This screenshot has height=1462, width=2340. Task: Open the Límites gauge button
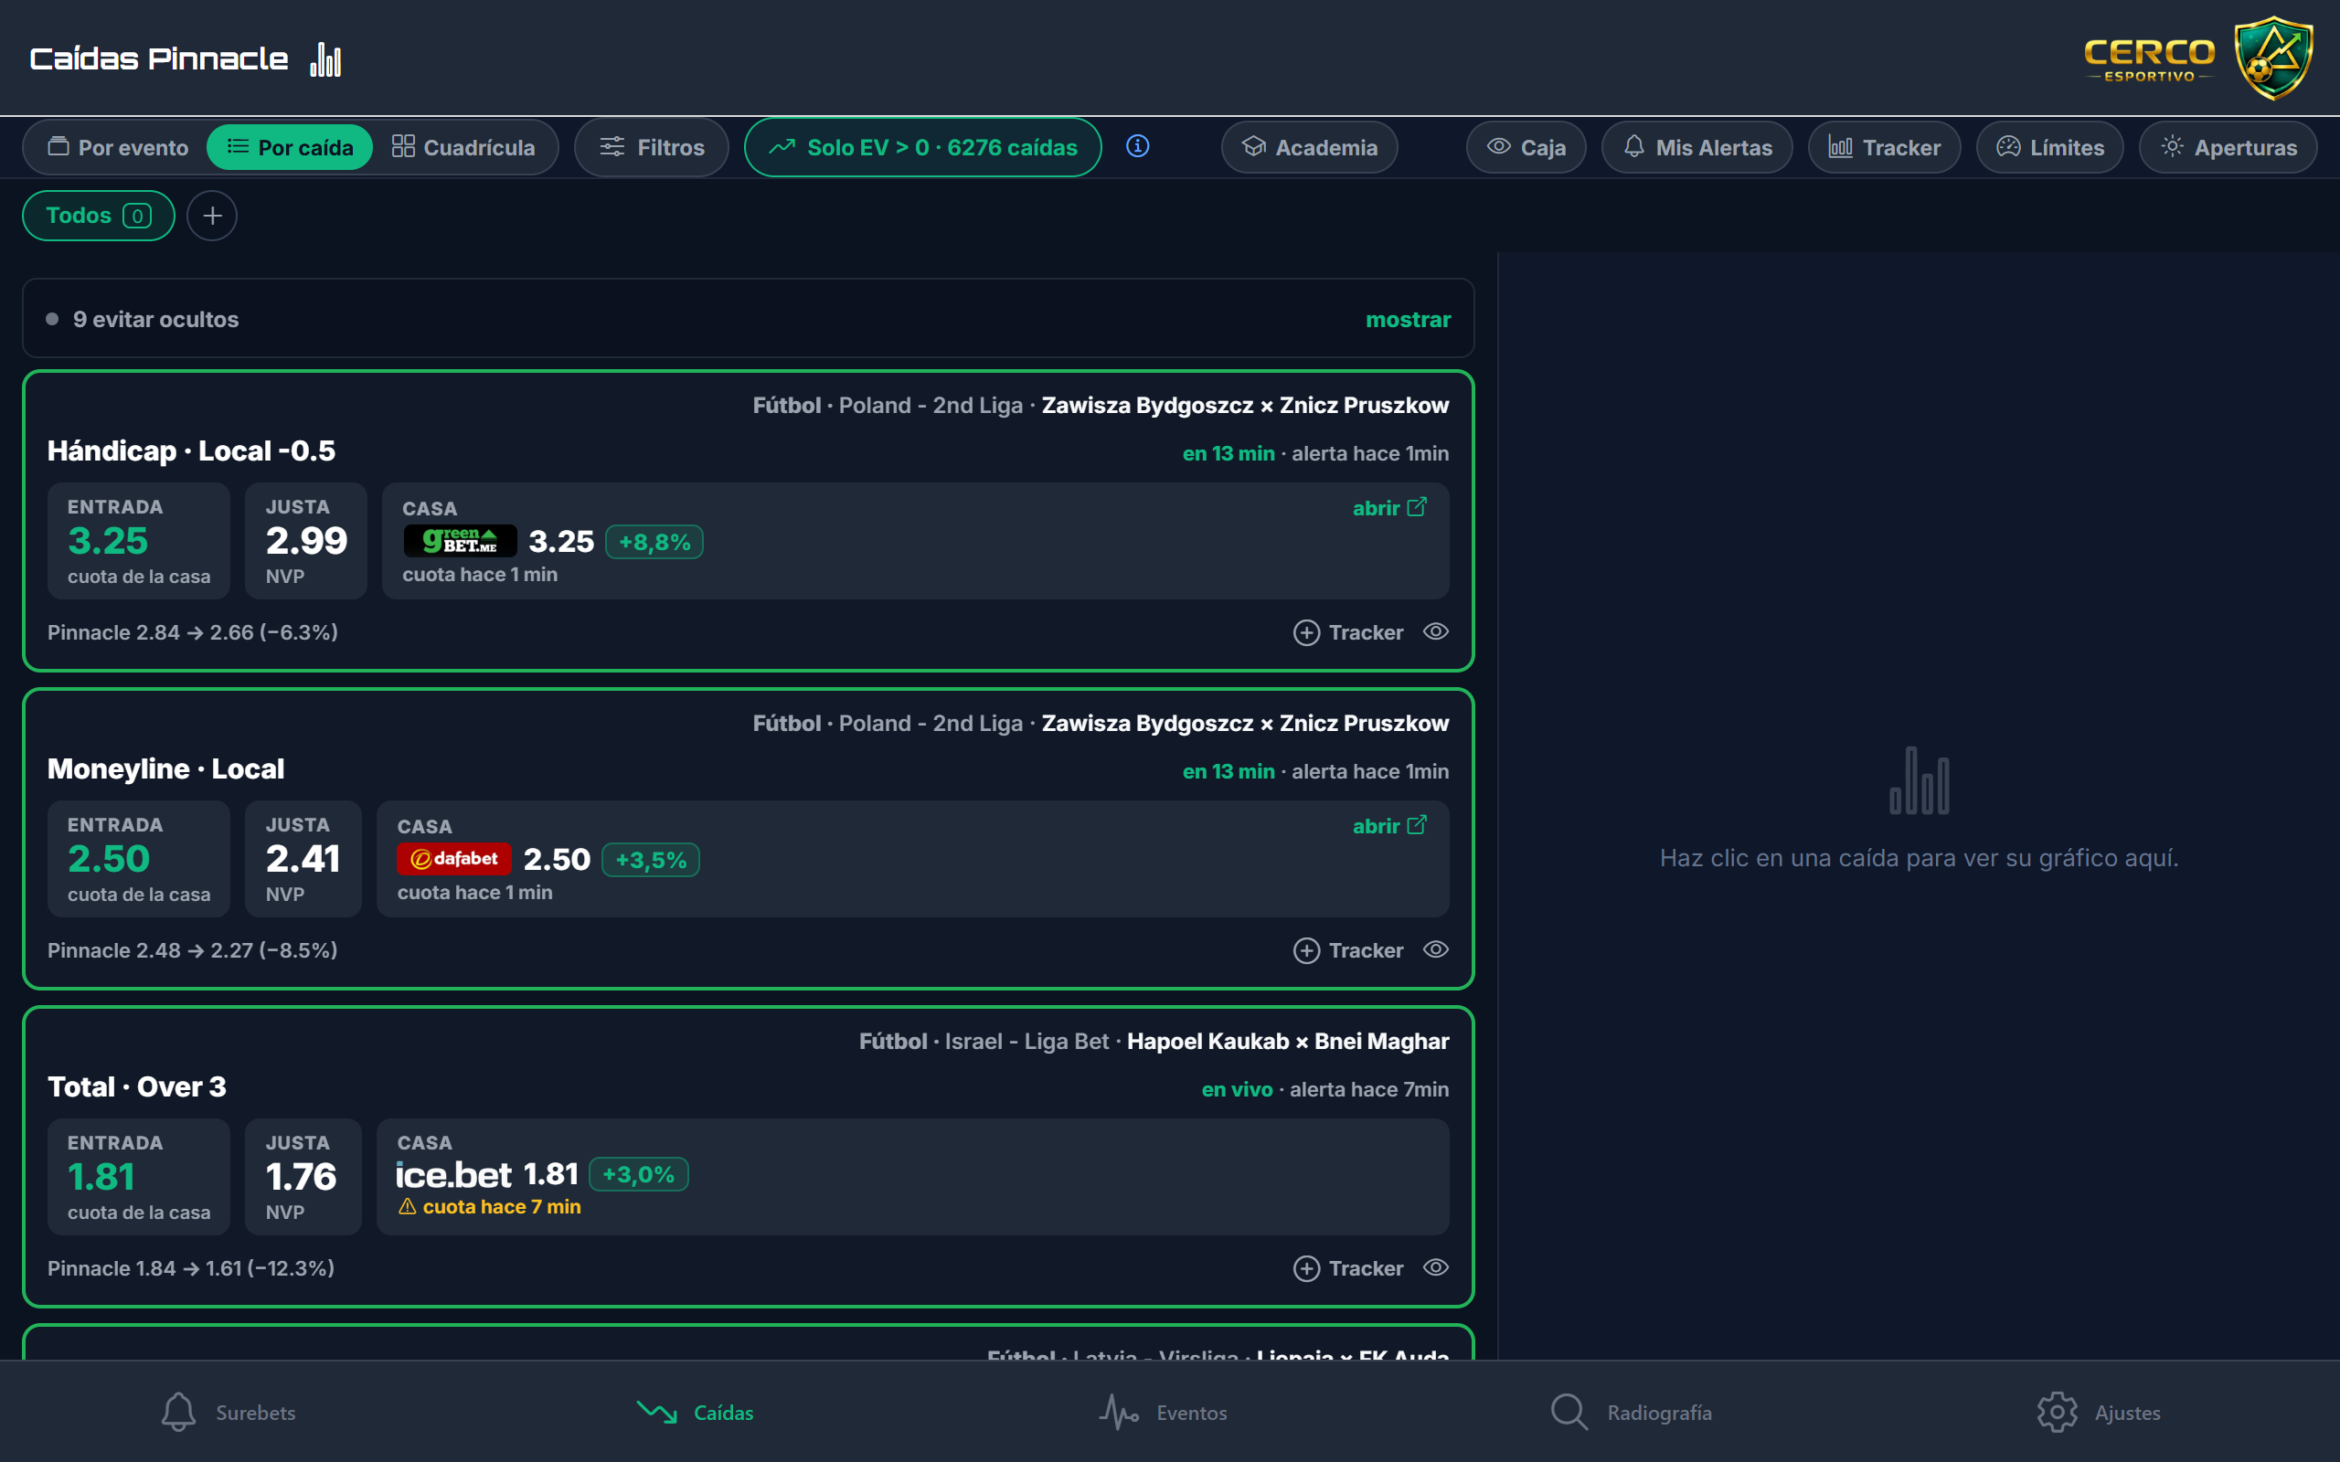point(2049,147)
